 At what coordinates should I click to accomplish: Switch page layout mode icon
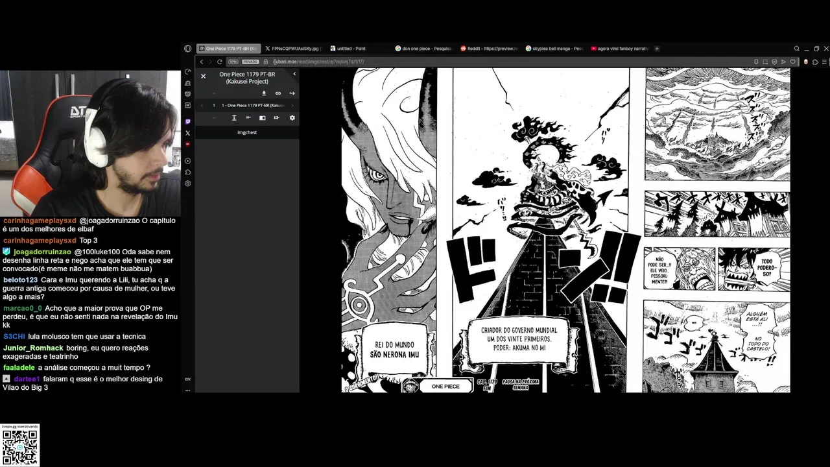pyautogui.click(x=263, y=118)
